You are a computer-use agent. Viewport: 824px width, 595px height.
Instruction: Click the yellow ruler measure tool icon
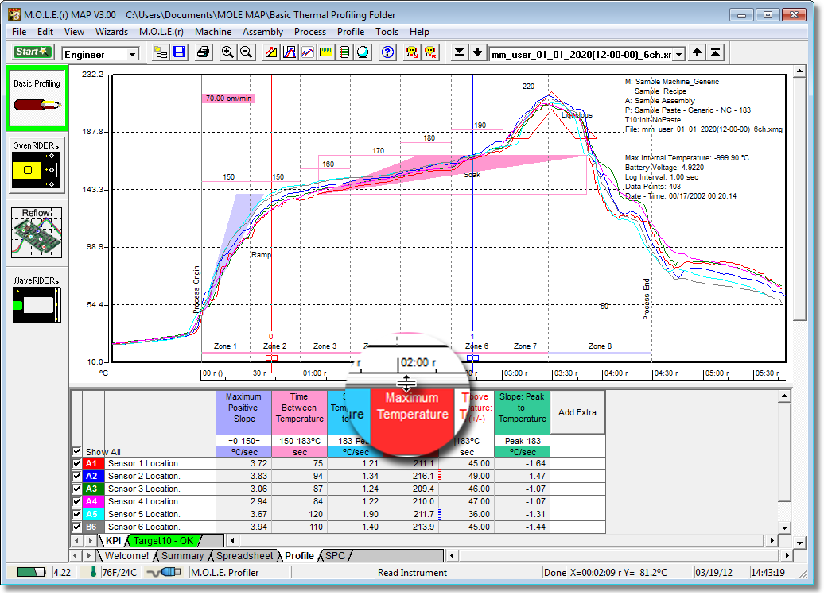[x=326, y=52]
